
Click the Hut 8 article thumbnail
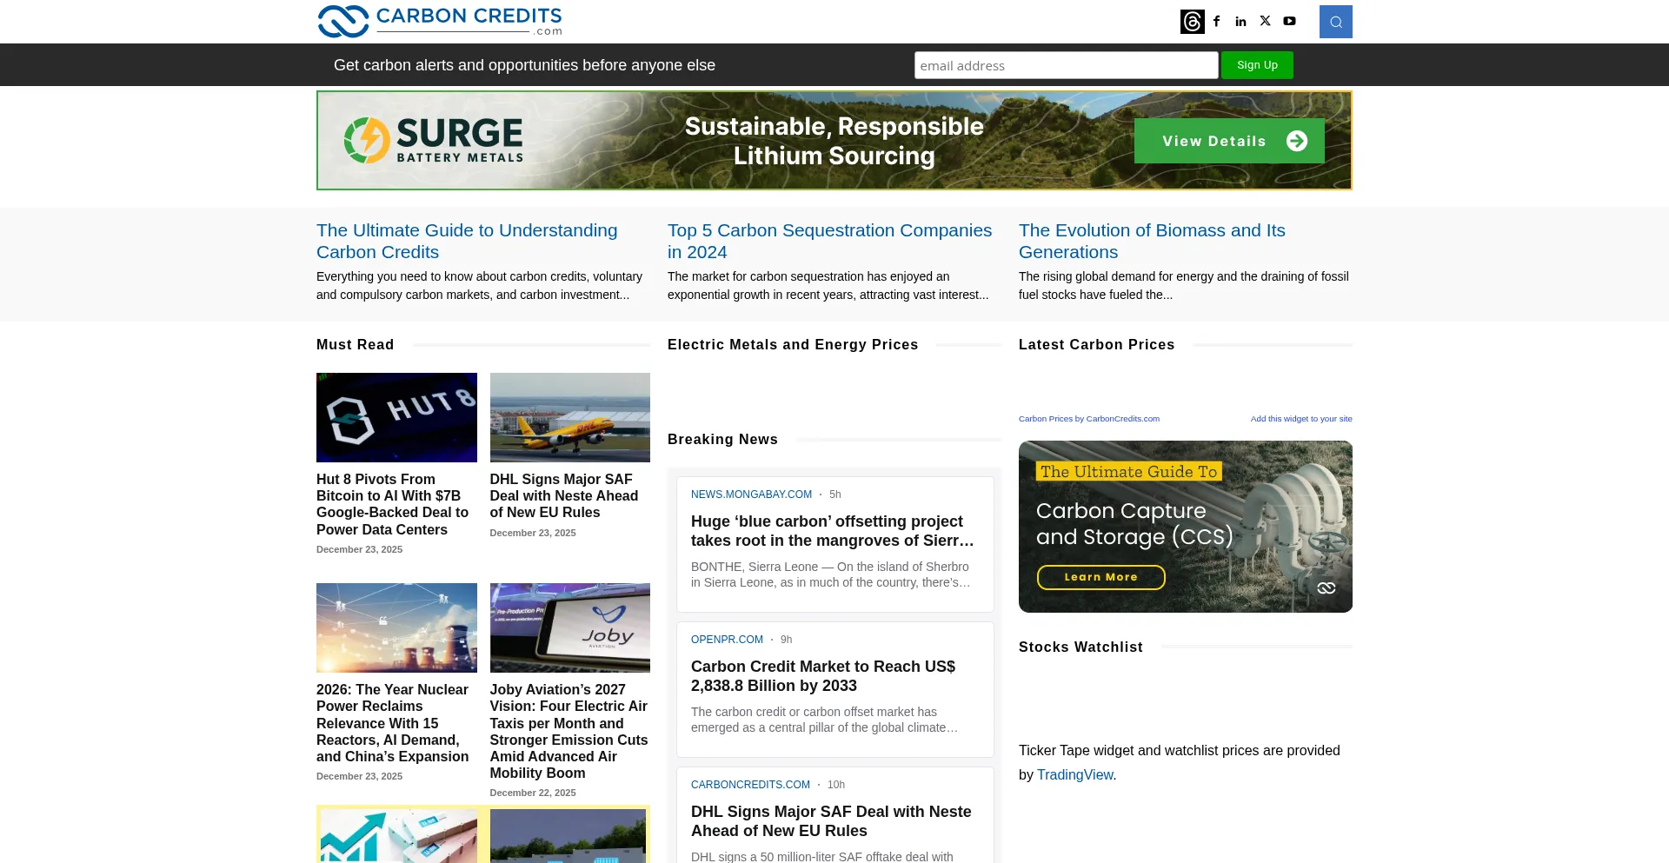click(396, 417)
